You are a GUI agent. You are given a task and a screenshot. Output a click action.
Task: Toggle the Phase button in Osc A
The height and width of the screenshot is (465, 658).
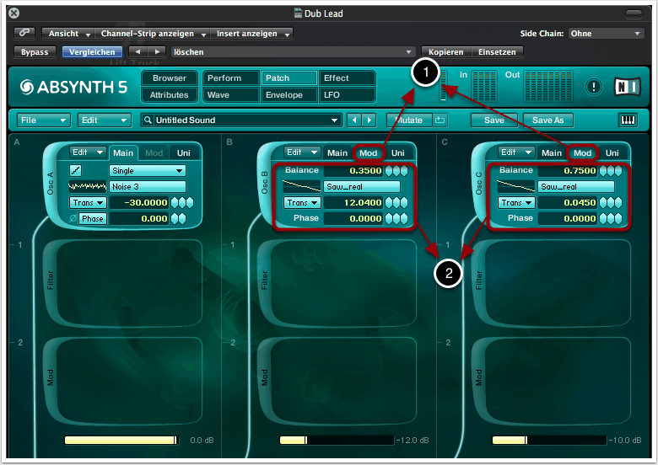pyautogui.click(x=92, y=218)
